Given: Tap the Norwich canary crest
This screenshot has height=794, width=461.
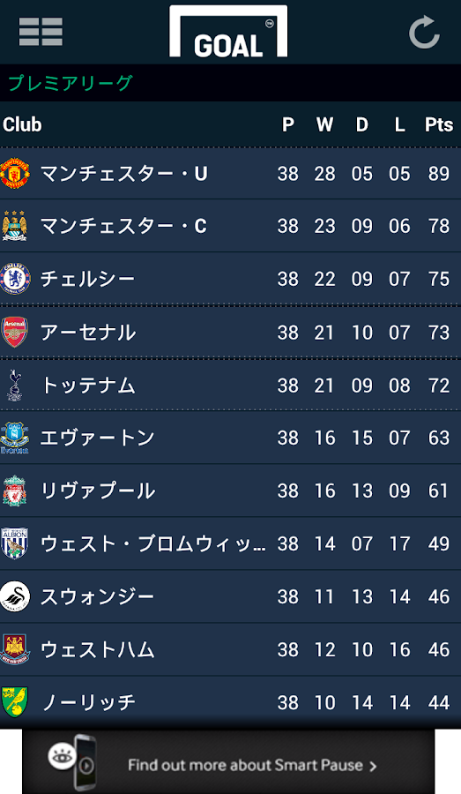Looking at the screenshot, I should click(x=15, y=702).
